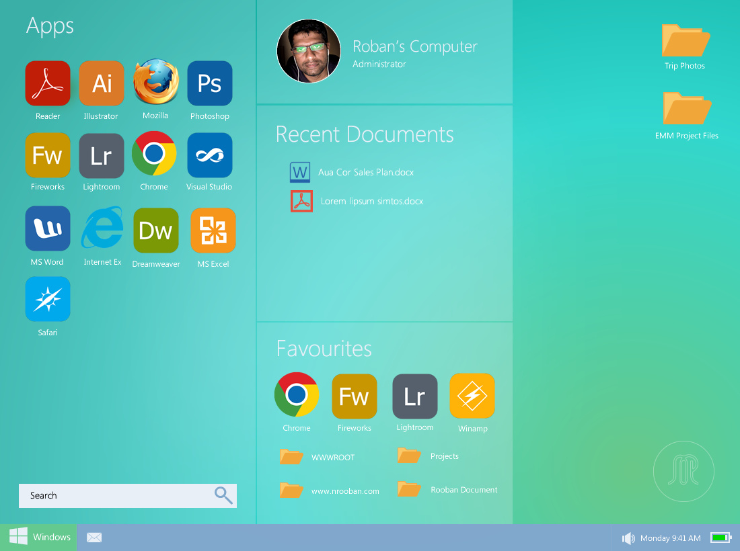740x551 pixels.
Task: Open the Internet Explorer app icon
Action: tap(102, 228)
